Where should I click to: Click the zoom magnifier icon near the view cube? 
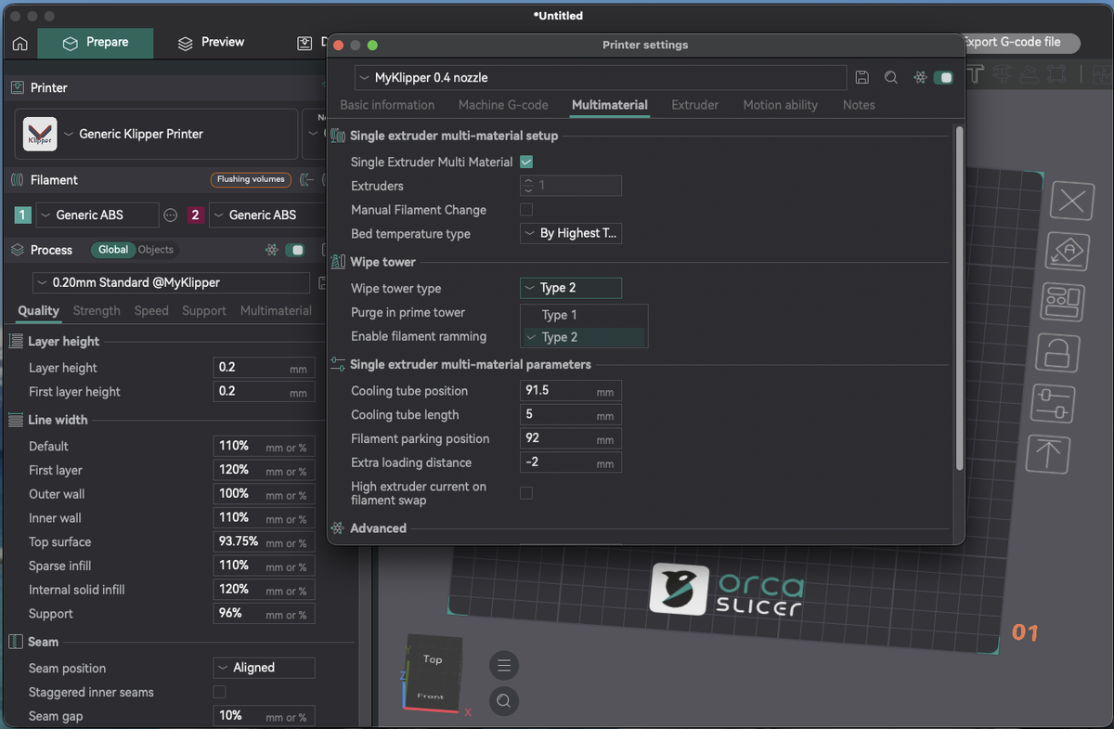(x=504, y=701)
